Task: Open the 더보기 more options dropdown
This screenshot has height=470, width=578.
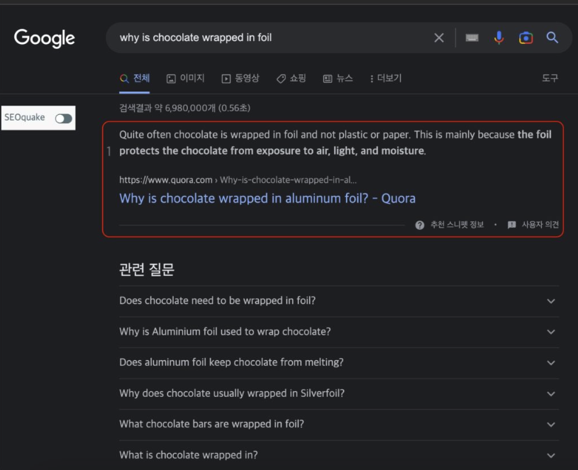Action: click(385, 79)
